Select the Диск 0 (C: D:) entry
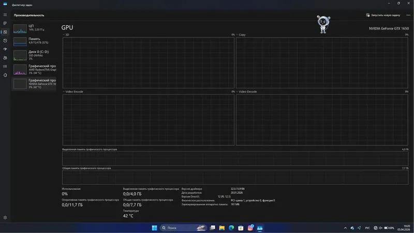Image resolution: width=414 pixels, height=233 pixels. (34, 55)
